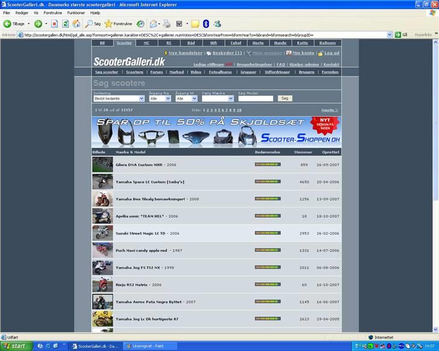Click the Windows Start button

coord(14,346)
